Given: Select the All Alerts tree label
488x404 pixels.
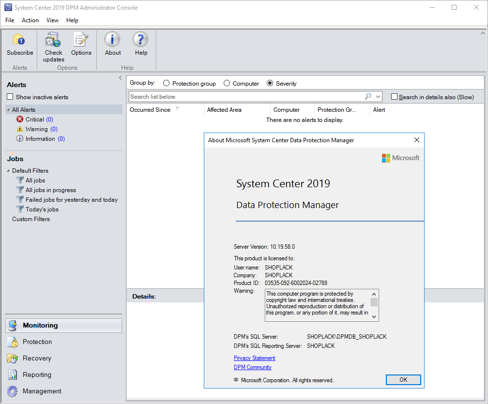Looking at the screenshot, I should pos(24,110).
